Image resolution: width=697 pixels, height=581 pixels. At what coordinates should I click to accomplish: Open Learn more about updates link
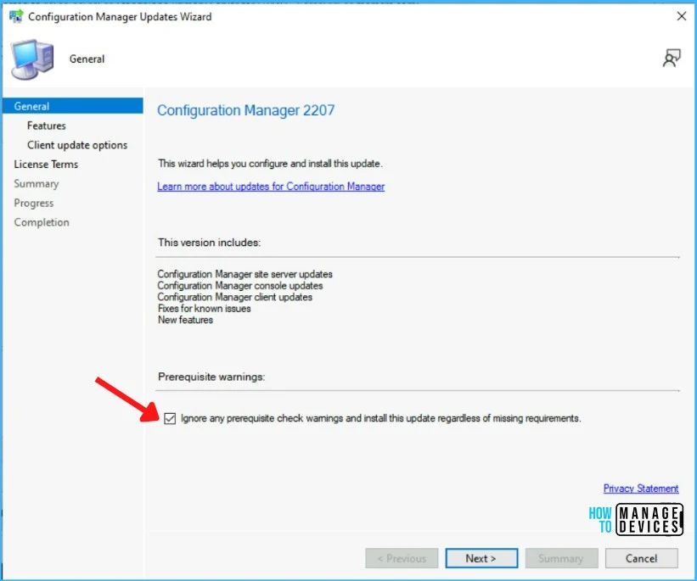271,187
